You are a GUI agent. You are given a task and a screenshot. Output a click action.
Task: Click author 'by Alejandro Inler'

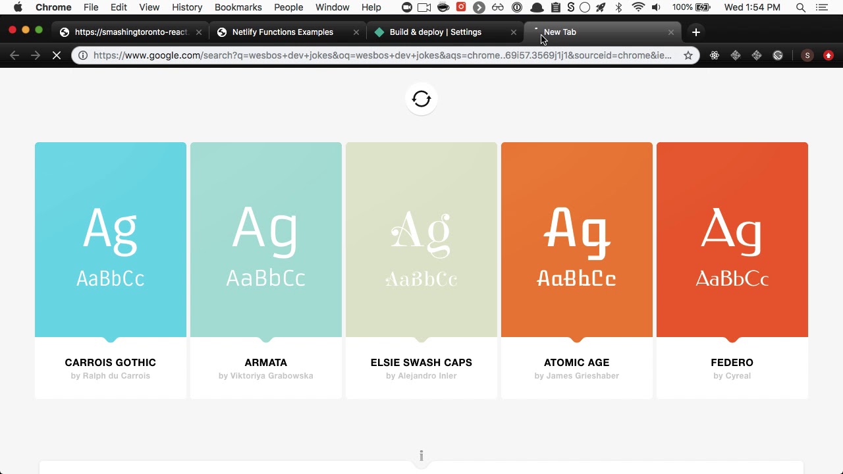tap(421, 376)
